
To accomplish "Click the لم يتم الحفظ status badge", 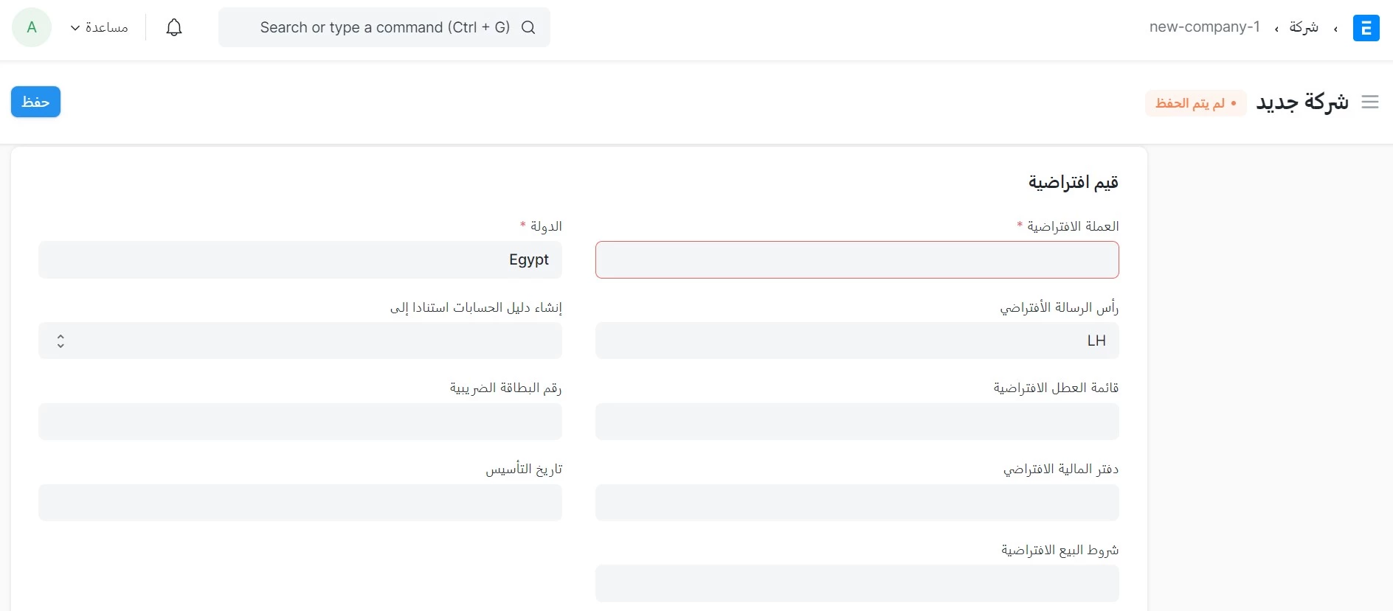I will click(1195, 103).
